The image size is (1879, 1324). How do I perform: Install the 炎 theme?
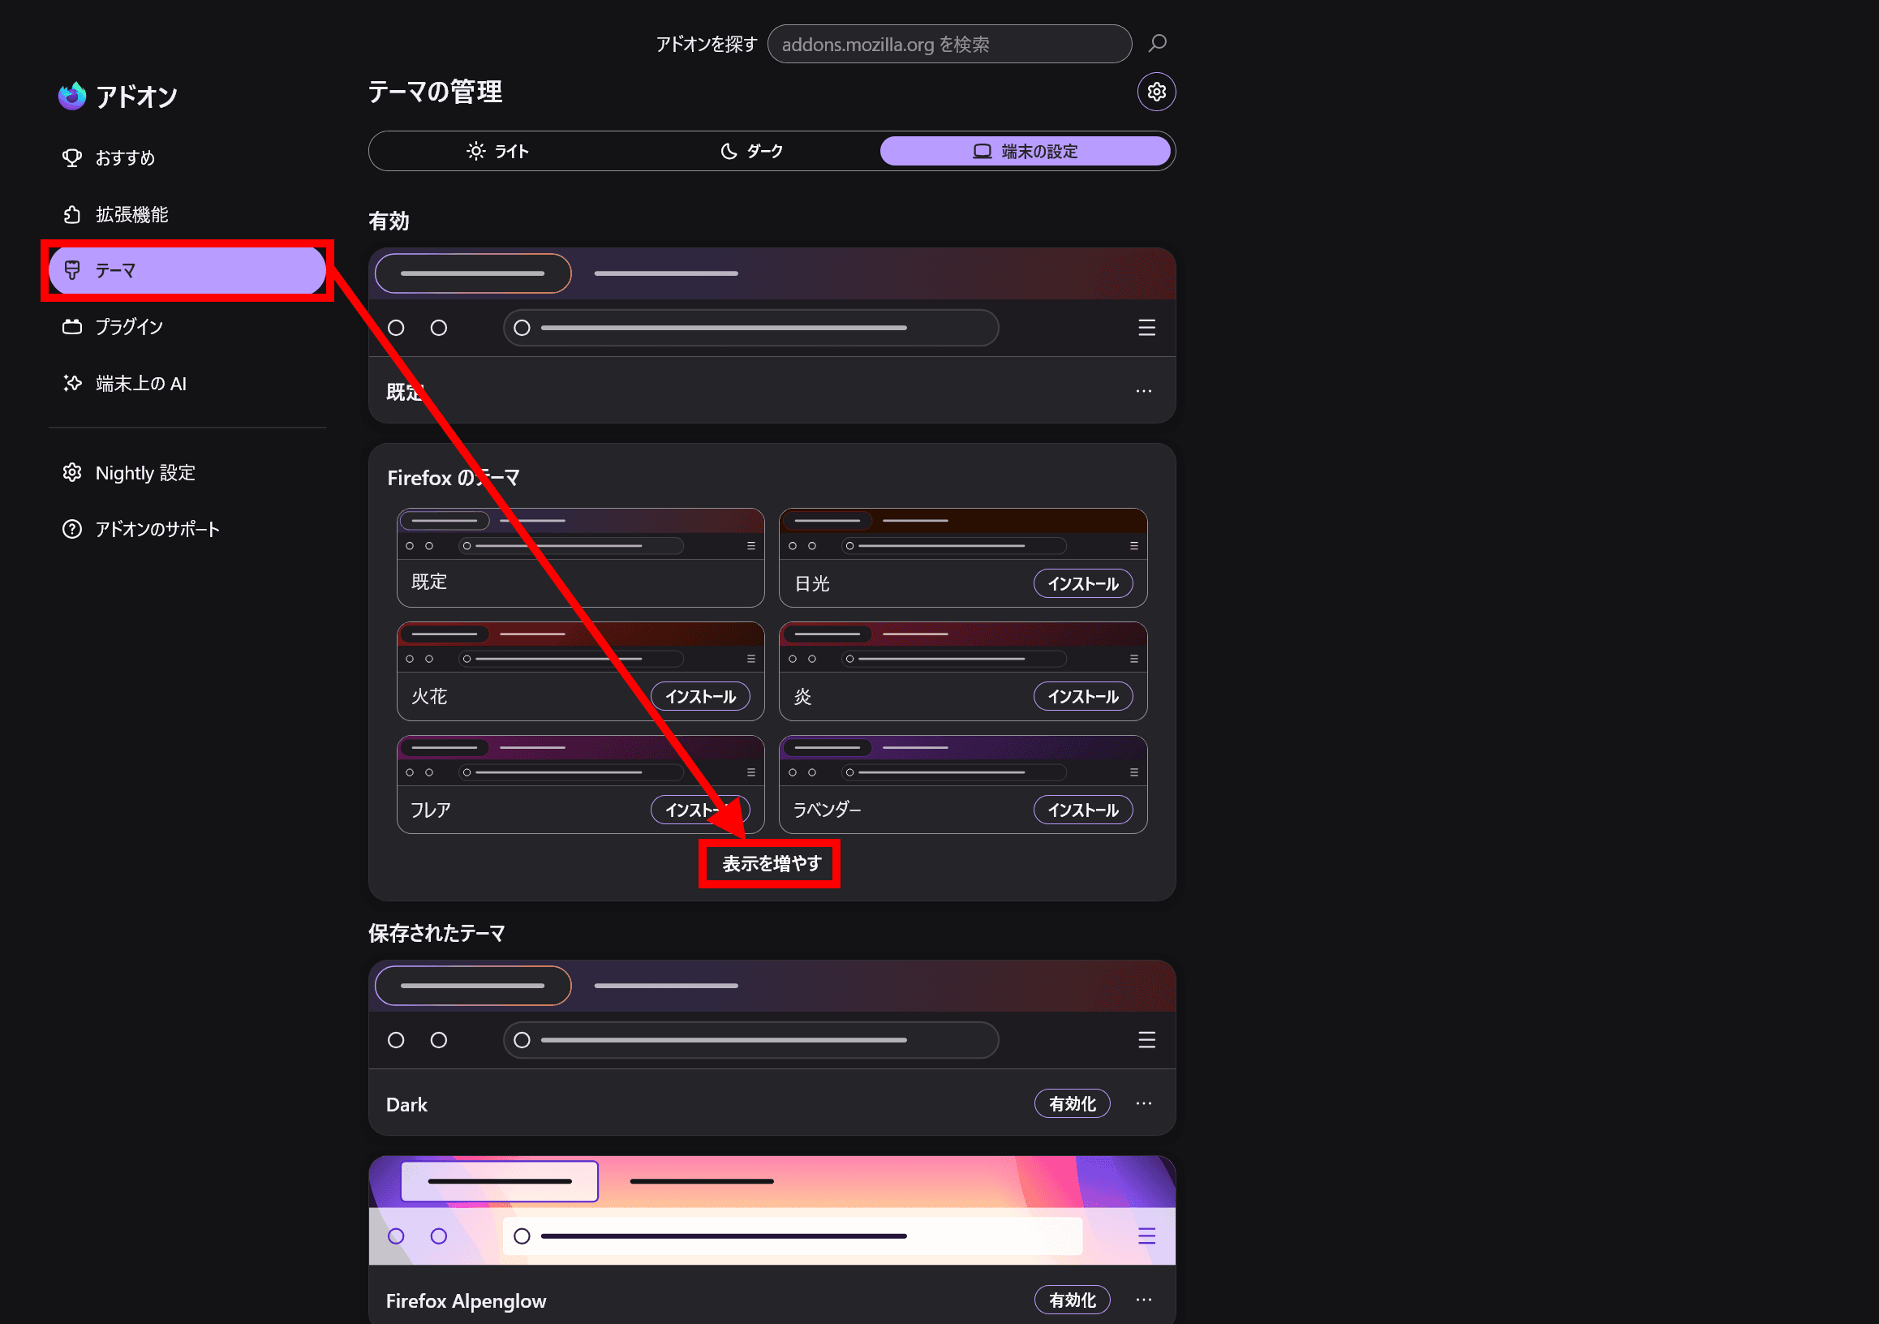point(1083,696)
